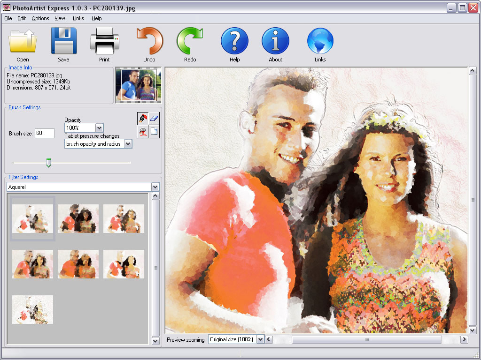Screen dimensions: 481x360
Task: Undo the last brush stroke
Action: (149, 41)
